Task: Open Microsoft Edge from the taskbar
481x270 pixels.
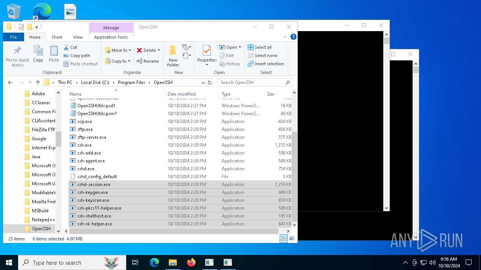Action: point(154,262)
